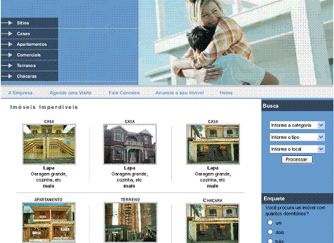Open the first Casa photo thumbnail
The height and width of the screenshot is (243, 334).
(x=49, y=144)
